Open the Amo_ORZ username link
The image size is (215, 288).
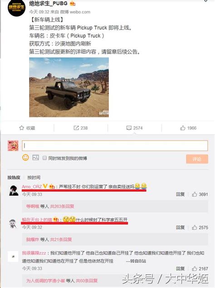32,186
